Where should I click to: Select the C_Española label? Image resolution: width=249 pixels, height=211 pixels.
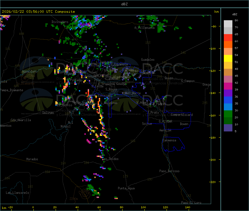119,64
